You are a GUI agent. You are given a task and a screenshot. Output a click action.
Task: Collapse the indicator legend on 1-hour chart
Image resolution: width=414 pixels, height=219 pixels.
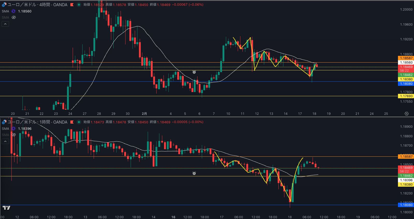[x=5, y=141]
